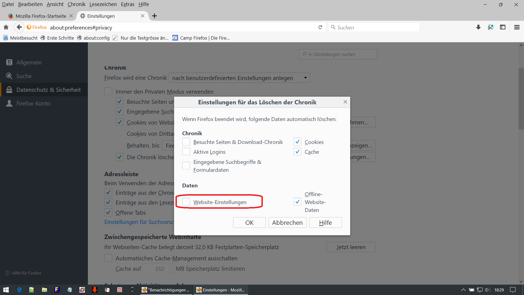524x295 pixels.
Task: Open the hamburger application menu
Action: coord(517,27)
